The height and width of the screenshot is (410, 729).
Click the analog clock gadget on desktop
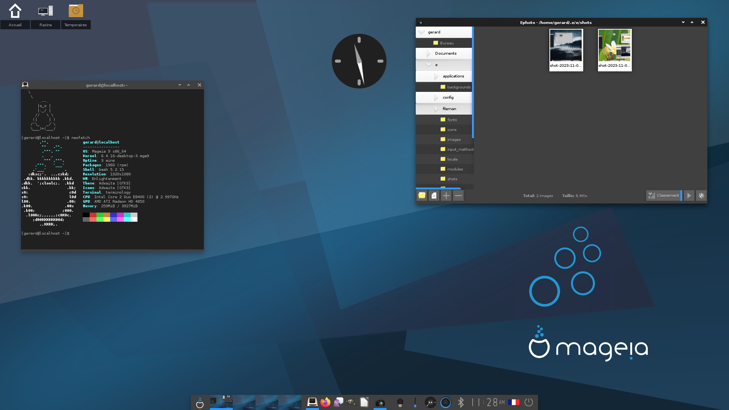(x=359, y=61)
